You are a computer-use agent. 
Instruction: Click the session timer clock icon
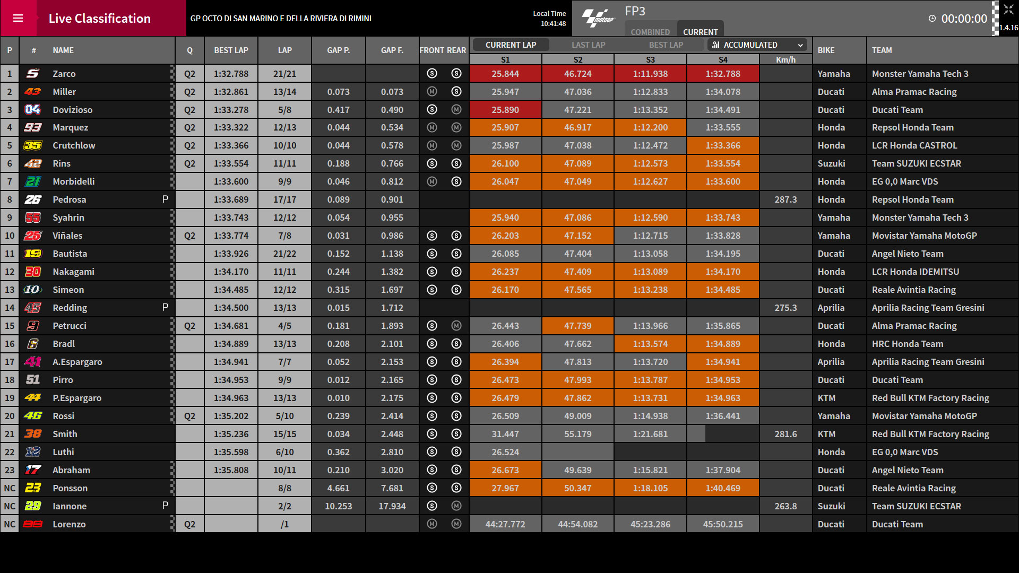(x=932, y=19)
